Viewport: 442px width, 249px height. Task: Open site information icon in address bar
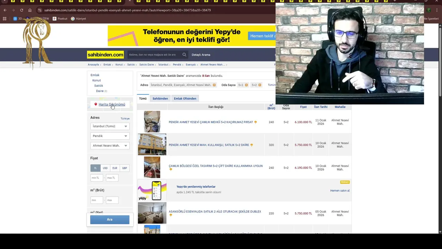(x=40, y=10)
